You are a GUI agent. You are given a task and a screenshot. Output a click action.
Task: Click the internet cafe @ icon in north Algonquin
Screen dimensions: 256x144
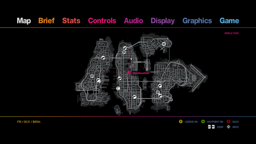click(x=124, y=52)
